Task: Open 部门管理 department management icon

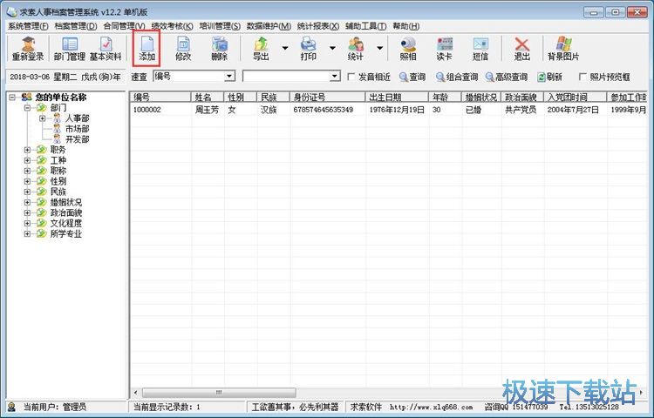Action: click(x=69, y=49)
